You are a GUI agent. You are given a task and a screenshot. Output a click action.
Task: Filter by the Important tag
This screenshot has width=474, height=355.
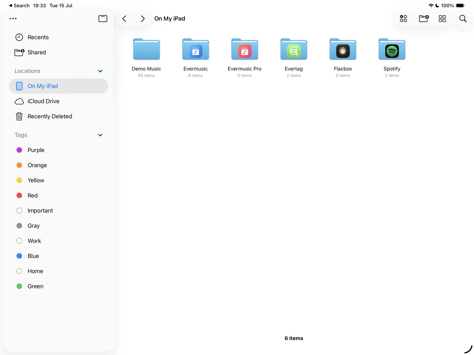point(40,211)
